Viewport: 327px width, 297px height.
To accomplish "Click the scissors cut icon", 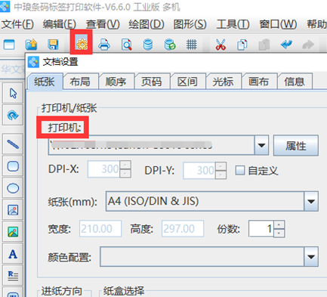I will [221, 45].
